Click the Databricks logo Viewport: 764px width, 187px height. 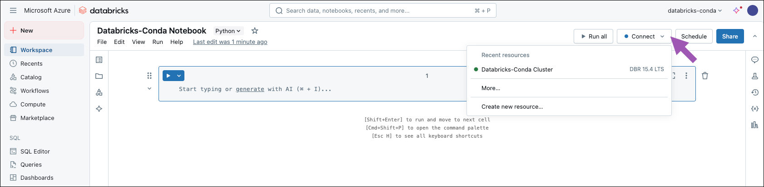(104, 10)
